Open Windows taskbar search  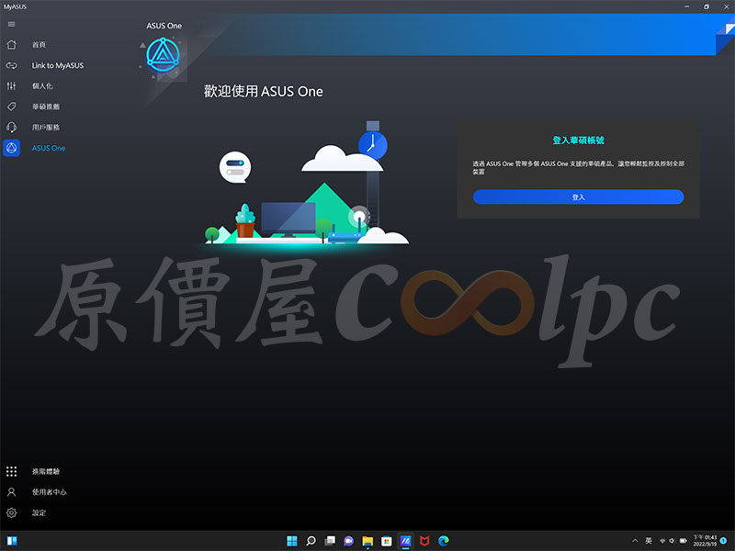(x=311, y=541)
